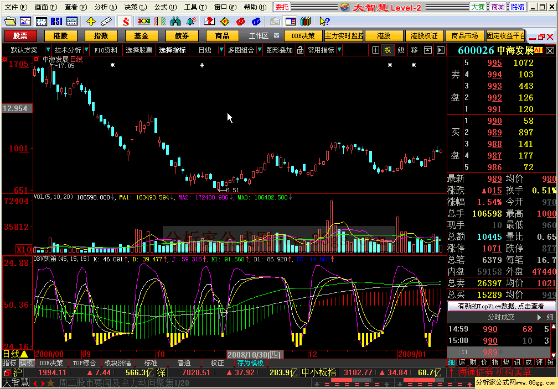Click the yellow diamond up-arrow icon
Screen dimensions: 558x389
click(225, 22)
